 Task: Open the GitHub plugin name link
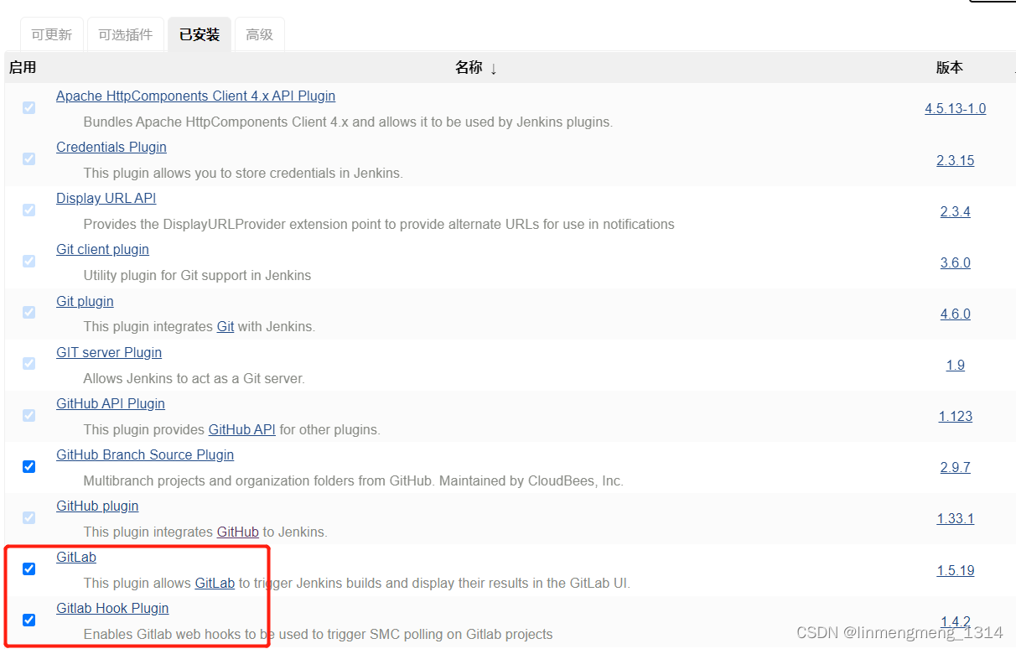(x=97, y=506)
